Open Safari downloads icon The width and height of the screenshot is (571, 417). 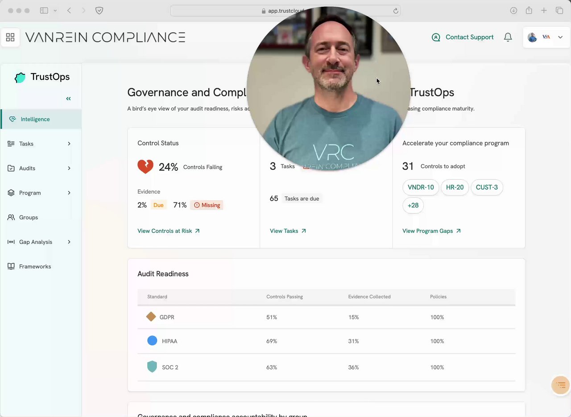513,10
